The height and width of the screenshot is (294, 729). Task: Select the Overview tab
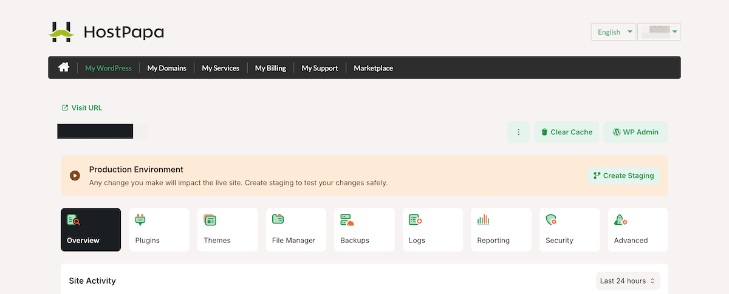point(91,230)
